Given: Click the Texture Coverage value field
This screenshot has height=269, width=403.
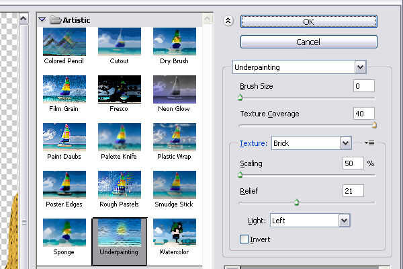Looking at the screenshot, I should (363, 114).
